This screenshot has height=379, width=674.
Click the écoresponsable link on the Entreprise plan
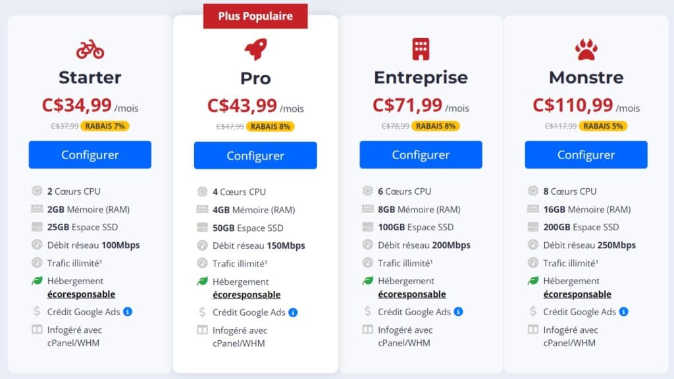pyautogui.click(x=412, y=293)
